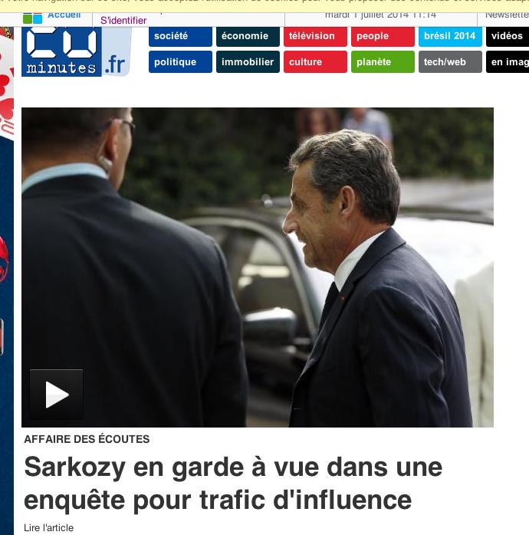Click the S'identifier login link
This screenshot has height=535, width=529.
tap(123, 21)
